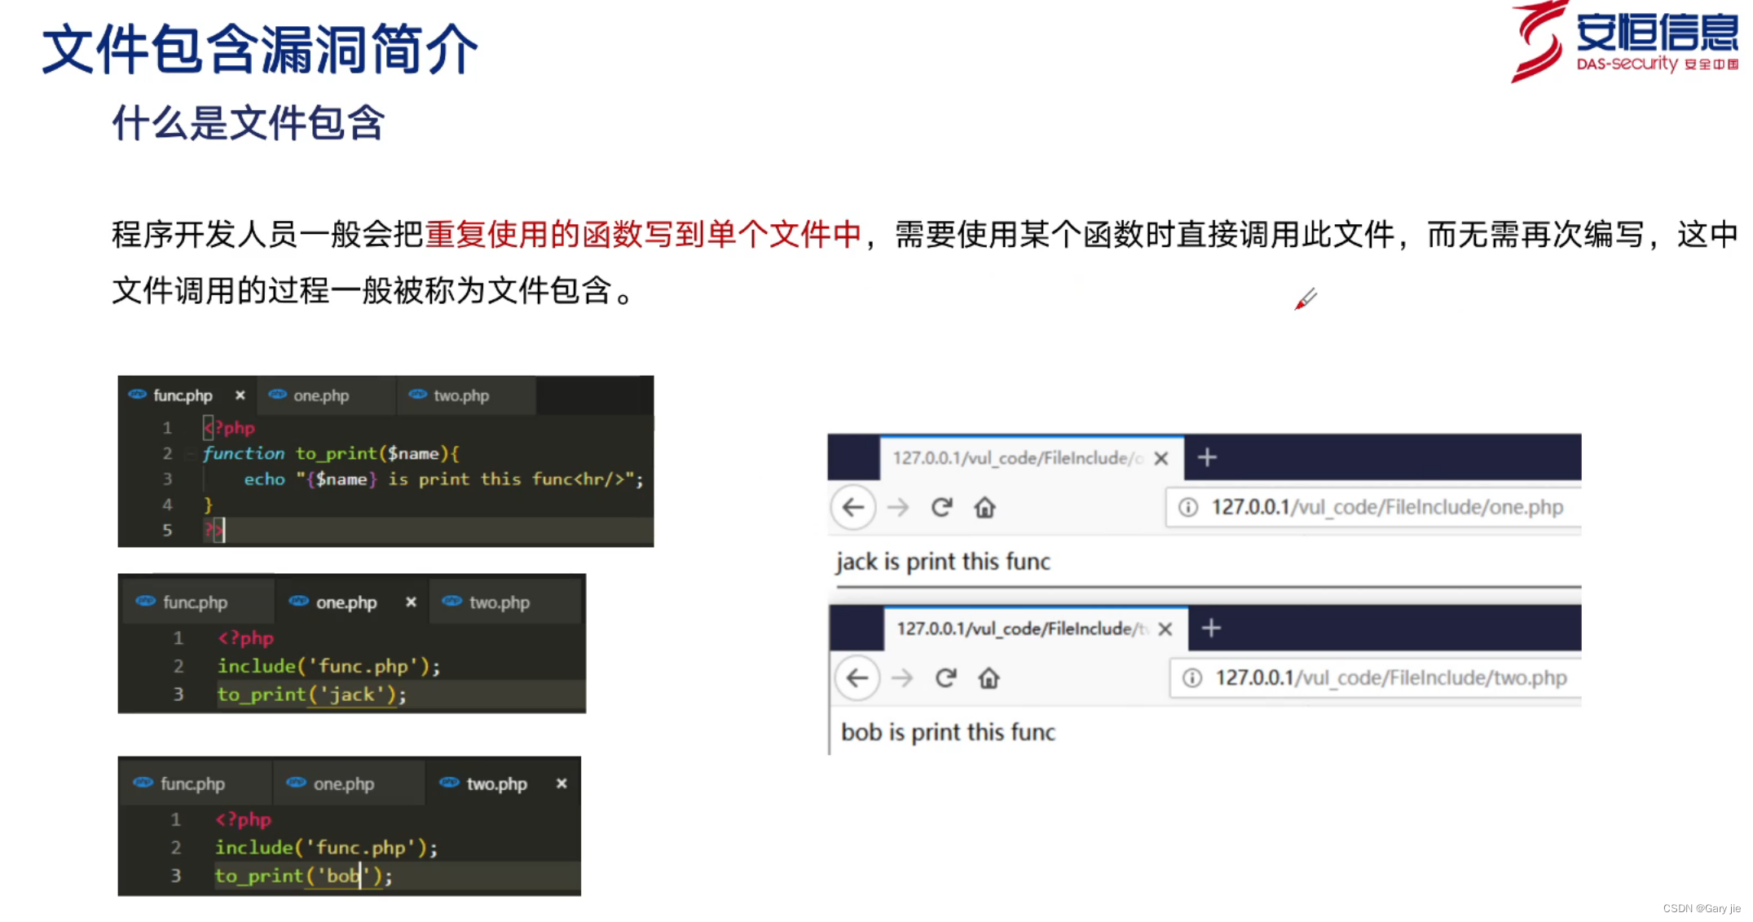Click the line 'function to_print($name){'

331,453
